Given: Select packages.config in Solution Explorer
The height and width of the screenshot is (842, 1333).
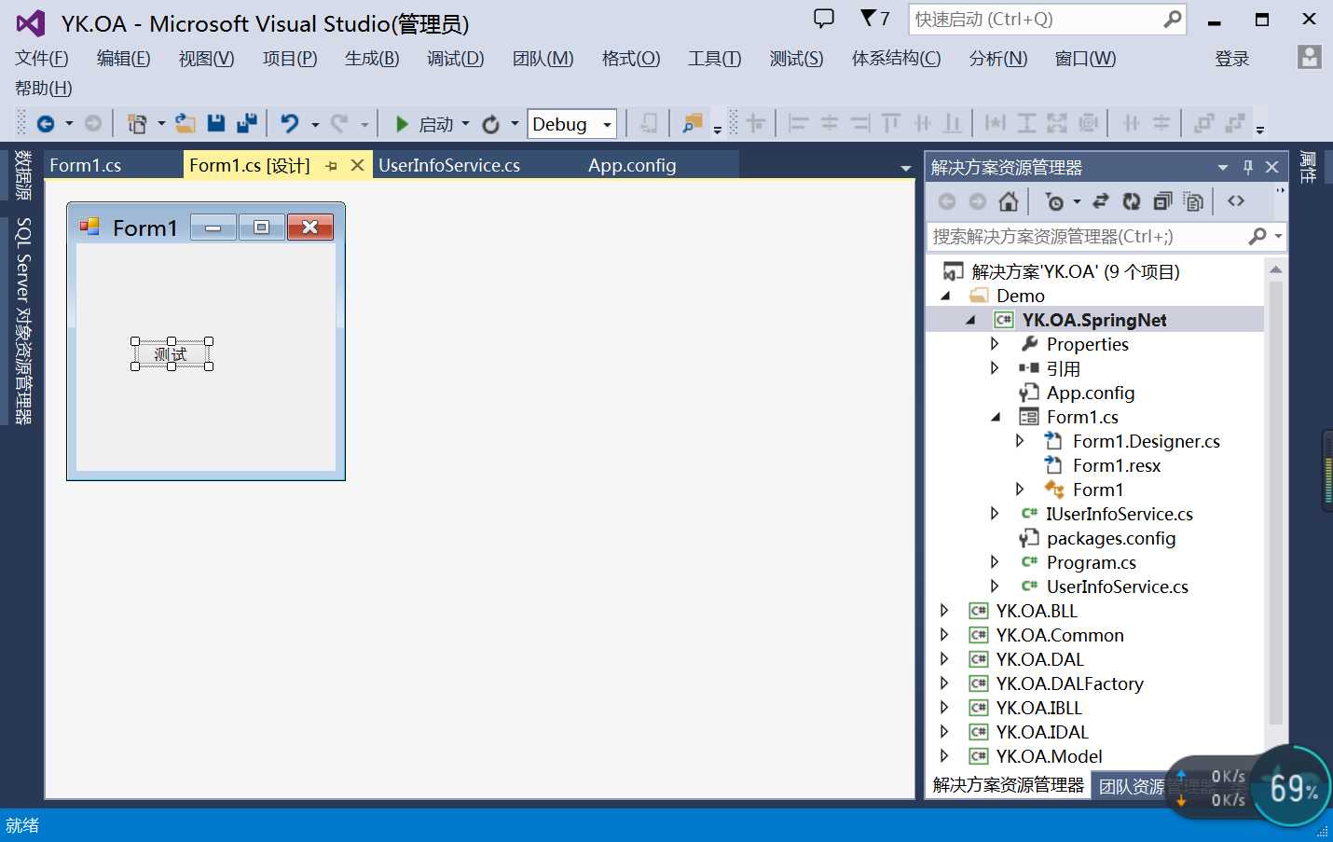Looking at the screenshot, I should 1111,538.
